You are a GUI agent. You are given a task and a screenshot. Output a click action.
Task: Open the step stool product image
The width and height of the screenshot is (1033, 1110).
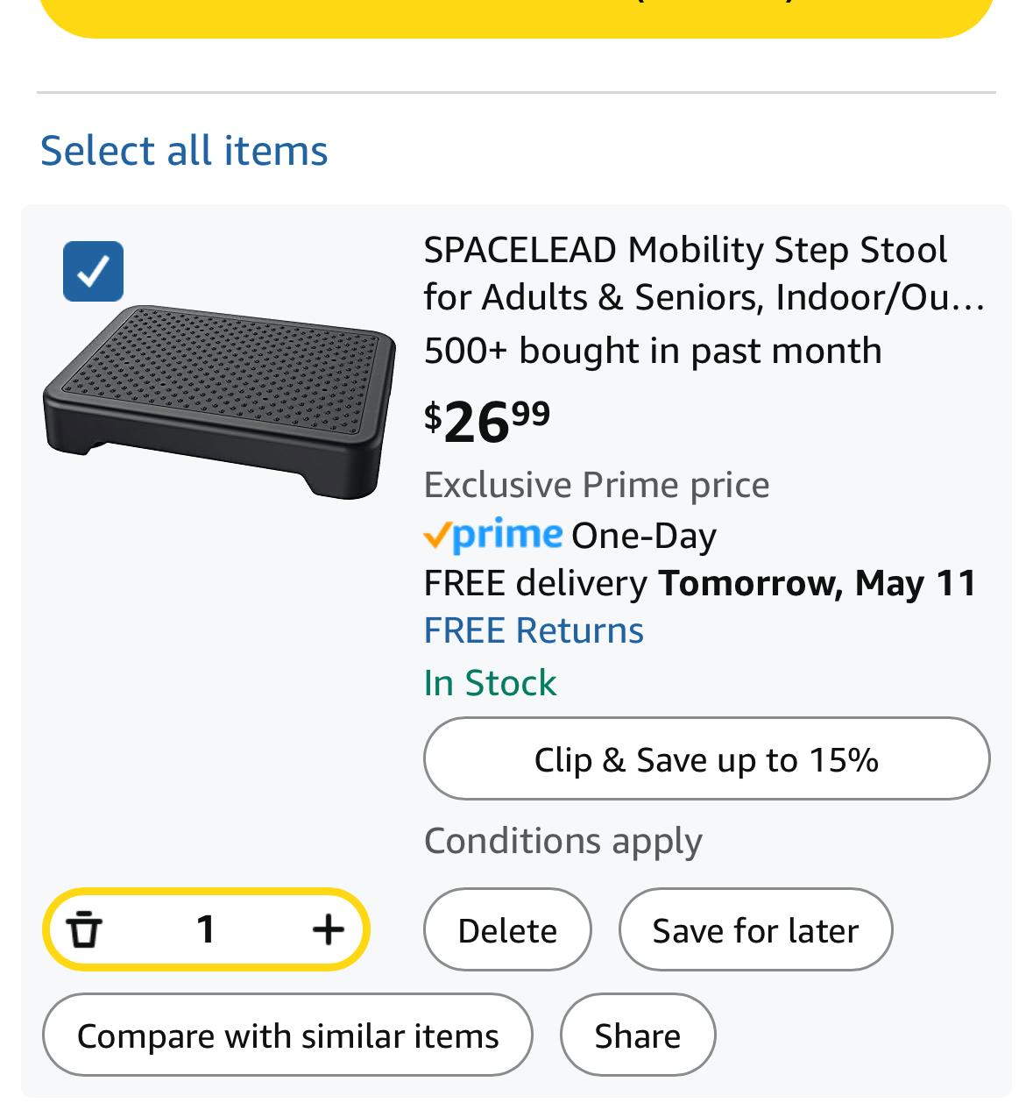point(219,402)
